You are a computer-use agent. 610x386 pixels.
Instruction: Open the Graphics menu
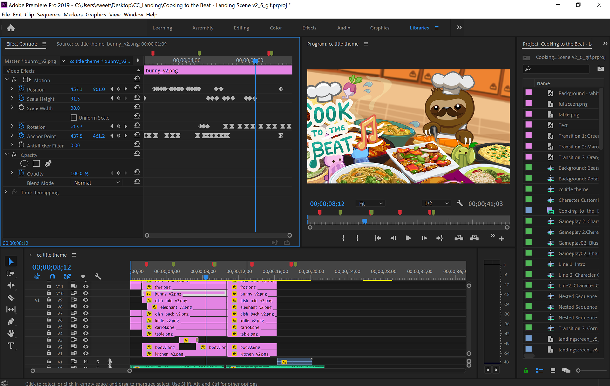(96, 15)
